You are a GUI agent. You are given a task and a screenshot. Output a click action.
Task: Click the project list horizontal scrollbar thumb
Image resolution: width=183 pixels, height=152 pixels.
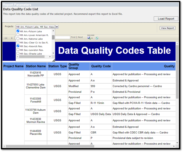coord(32,56)
